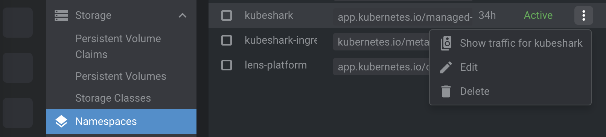The height and width of the screenshot is (137, 606).
Task: Select the top hotbar cluster tile
Action: coord(18,23)
